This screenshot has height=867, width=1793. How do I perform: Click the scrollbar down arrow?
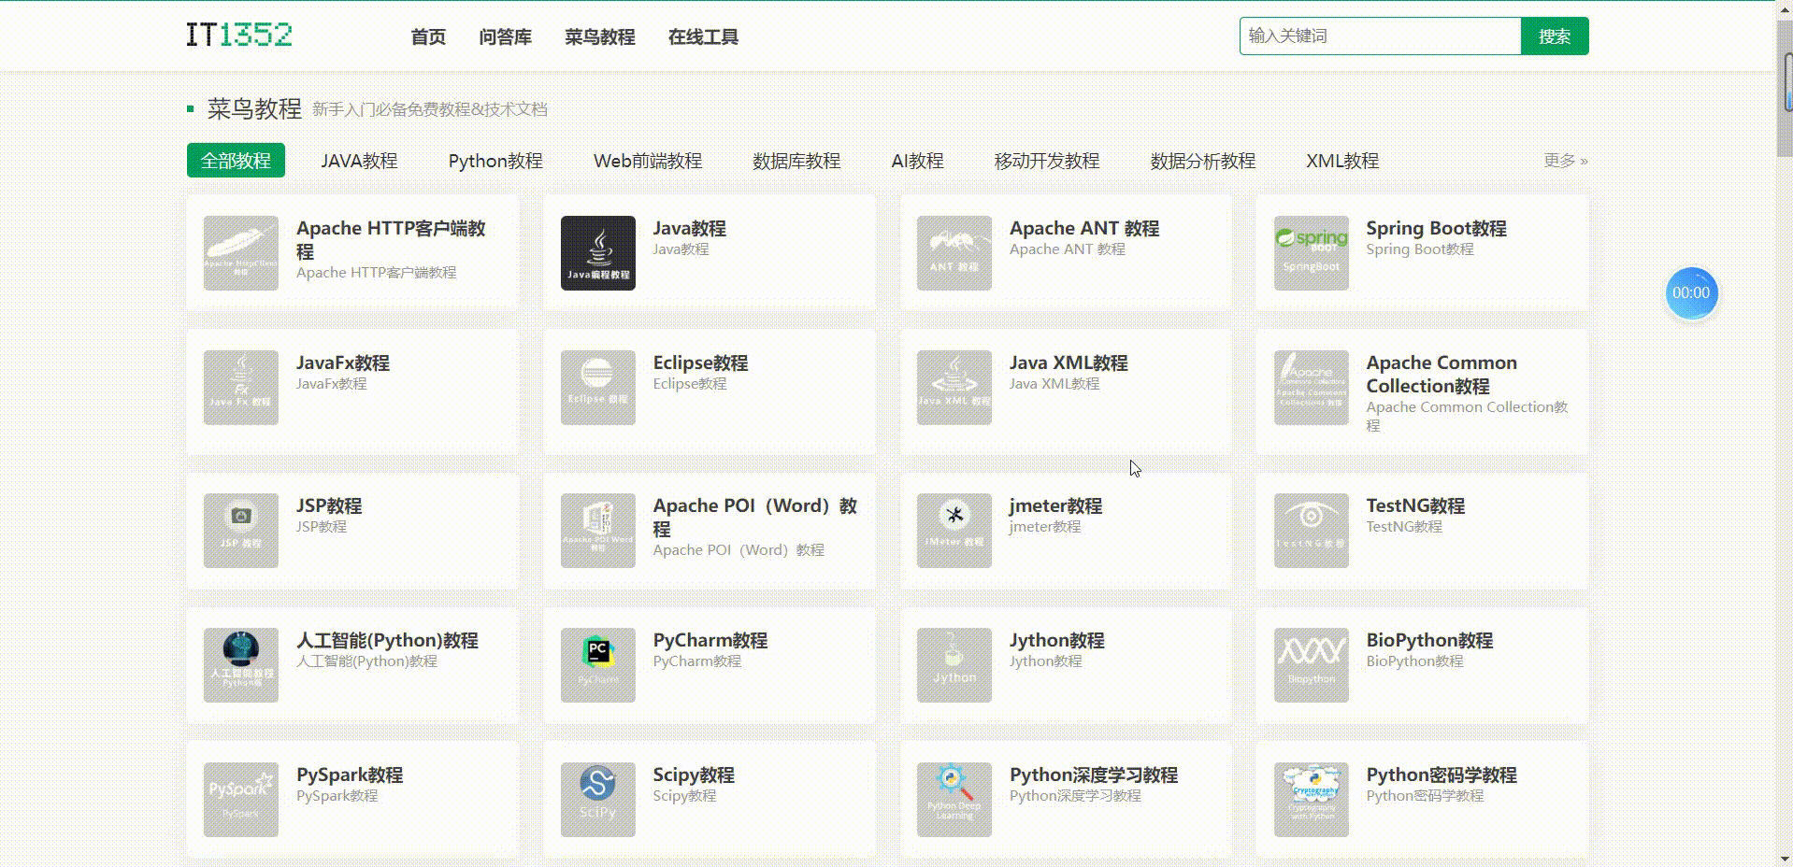click(1785, 859)
